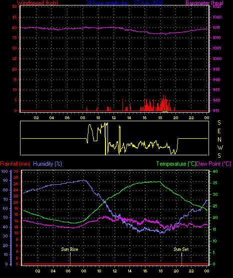This screenshot has height=278, width=233.
Task: Click hour "22" on temperature graph time axis
Action: [191, 271]
